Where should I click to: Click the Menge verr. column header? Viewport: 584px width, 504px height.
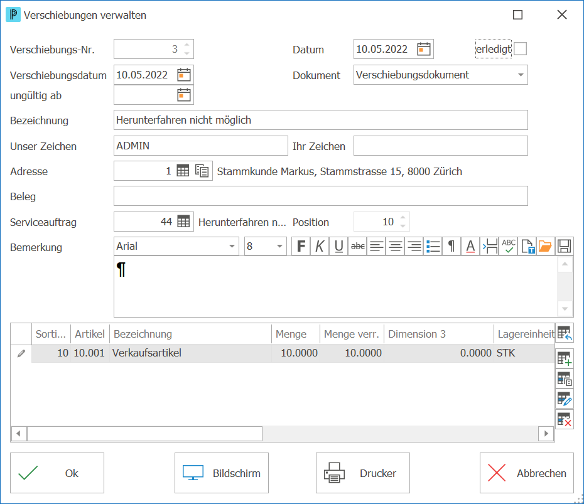tap(352, 334)
